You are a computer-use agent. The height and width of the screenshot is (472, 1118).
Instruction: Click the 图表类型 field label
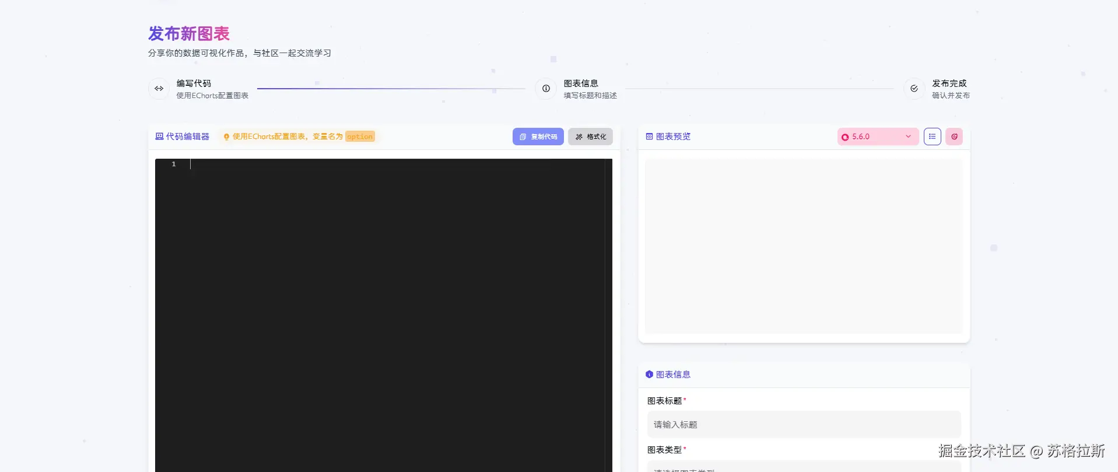[x=664, y=450]
